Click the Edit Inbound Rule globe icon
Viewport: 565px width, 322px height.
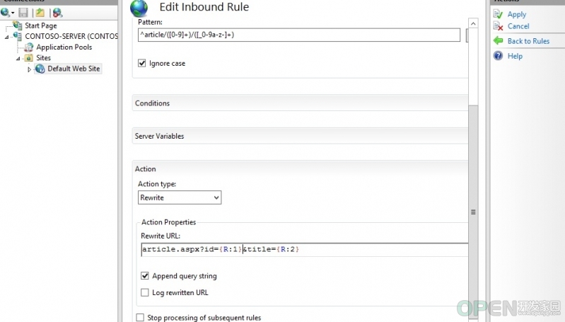point(139,8)
